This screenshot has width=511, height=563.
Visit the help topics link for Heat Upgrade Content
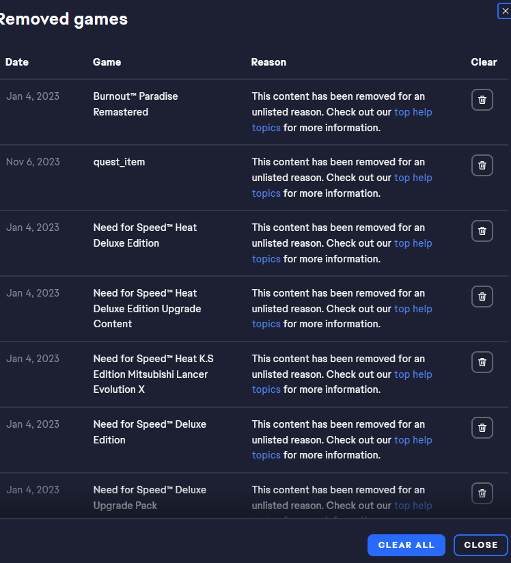(x=413, y=309)
